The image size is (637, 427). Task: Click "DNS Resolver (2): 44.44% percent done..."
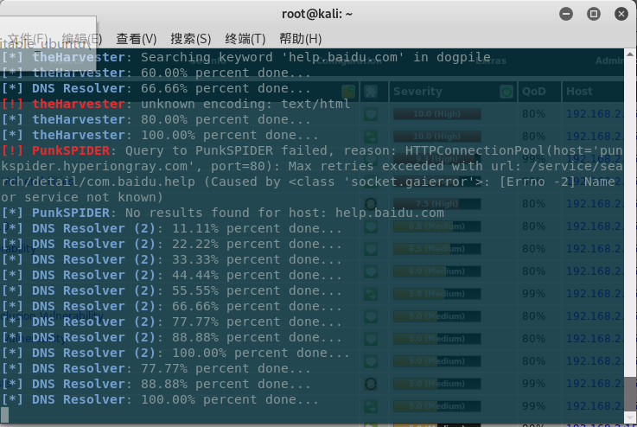tap(171, 275)
